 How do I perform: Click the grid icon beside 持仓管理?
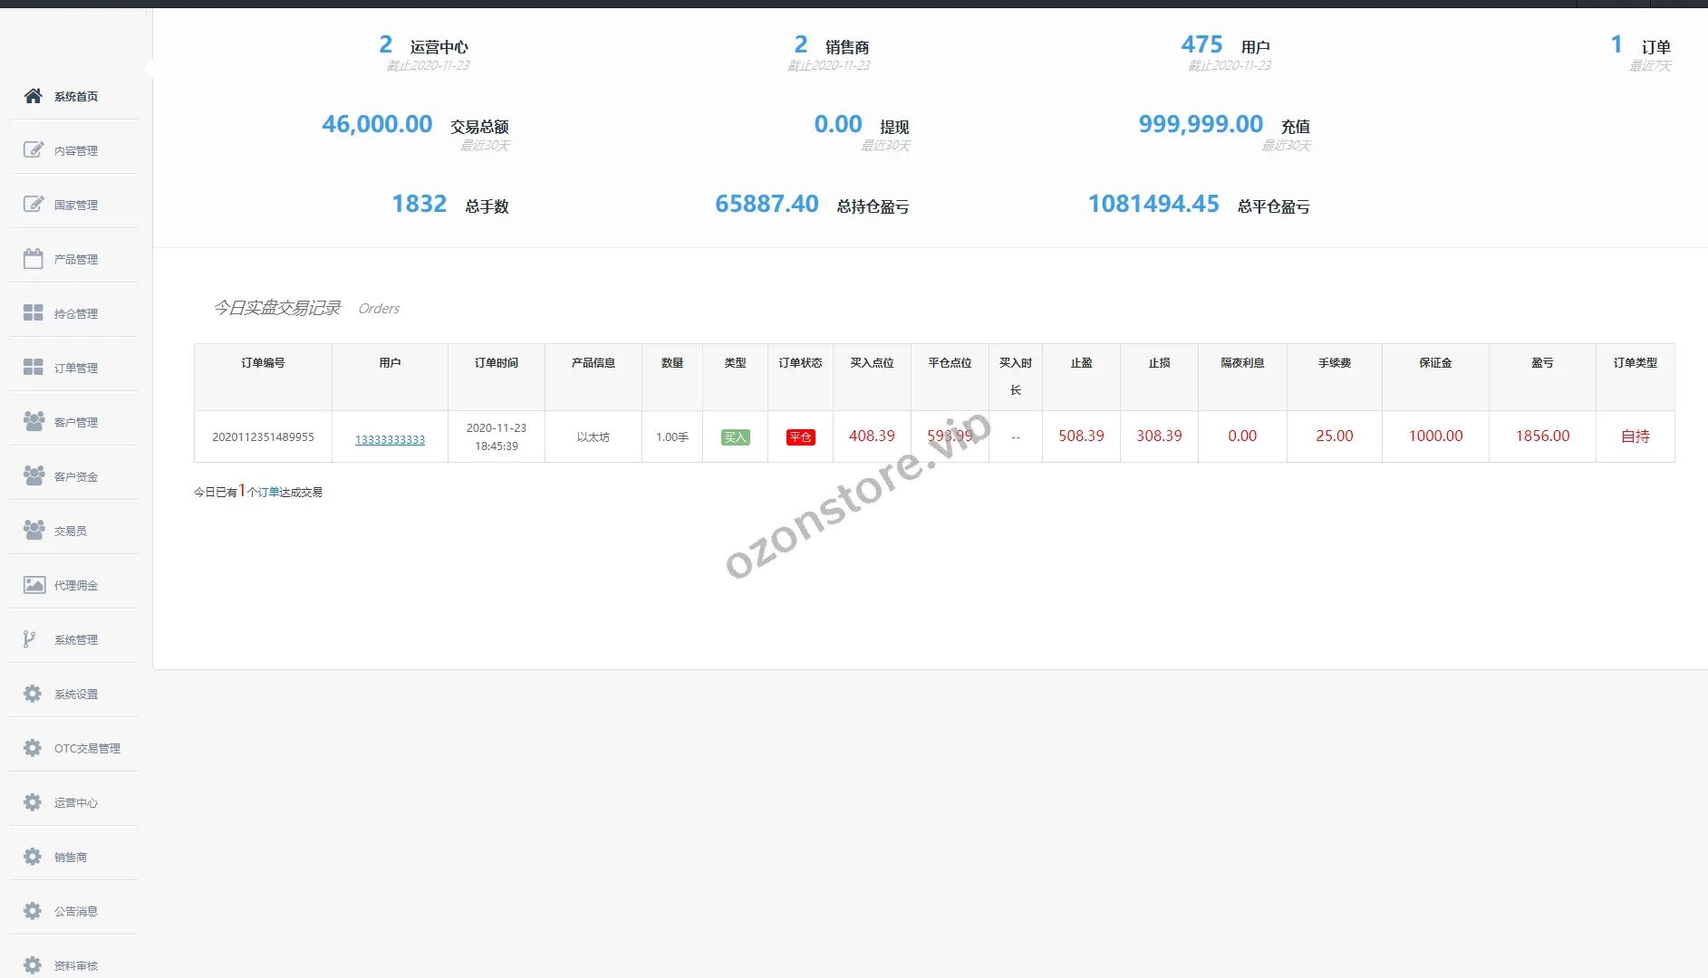click(34, 313)
